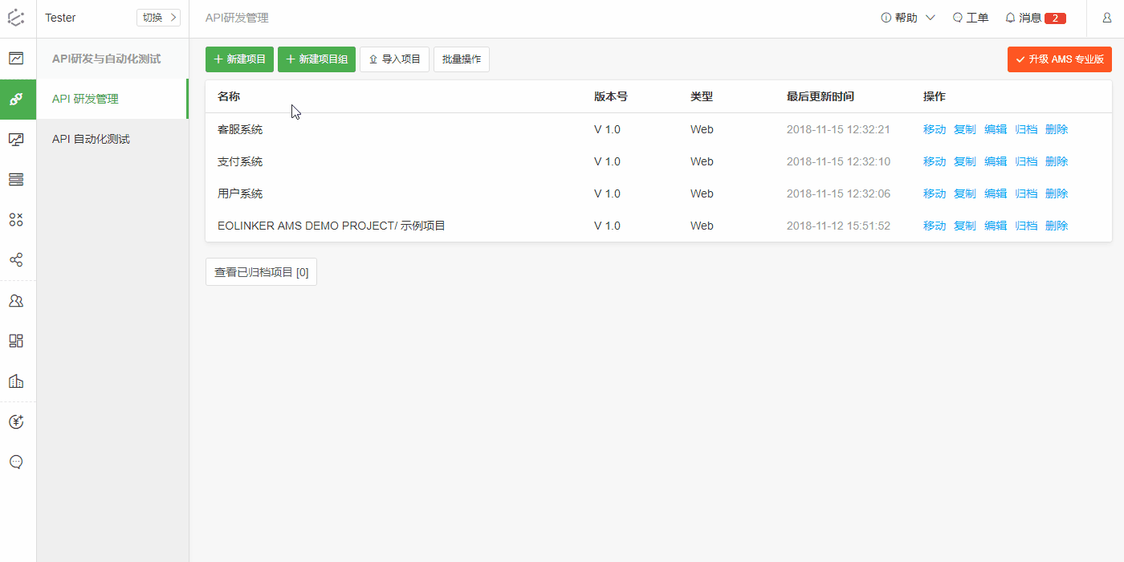
Task: Select API 研发管理 menu item
Action: point(85,99)
